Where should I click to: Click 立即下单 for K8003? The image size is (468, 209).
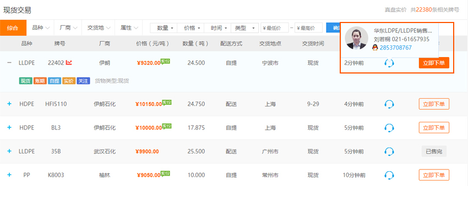tap(434, 175)
